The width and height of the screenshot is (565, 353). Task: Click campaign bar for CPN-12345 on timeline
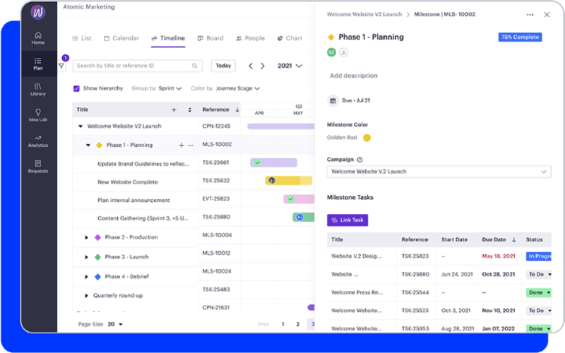click(x=280, y=126)
